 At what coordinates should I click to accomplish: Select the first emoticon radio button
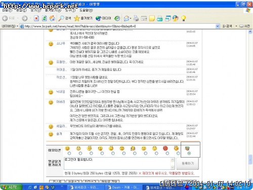pyautogui.click(x=69, y=154)
